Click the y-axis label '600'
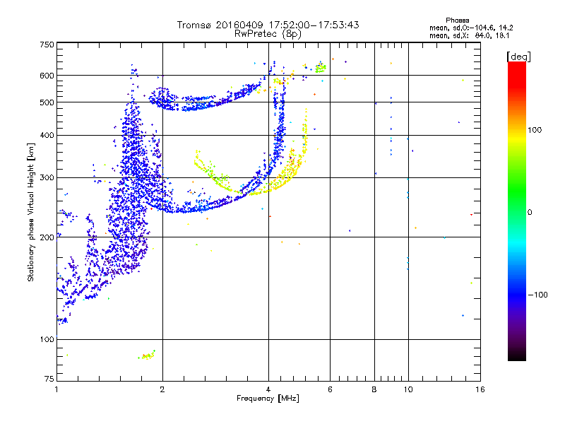The height and width of the screenshot is (424, 565). pos(47,76)
